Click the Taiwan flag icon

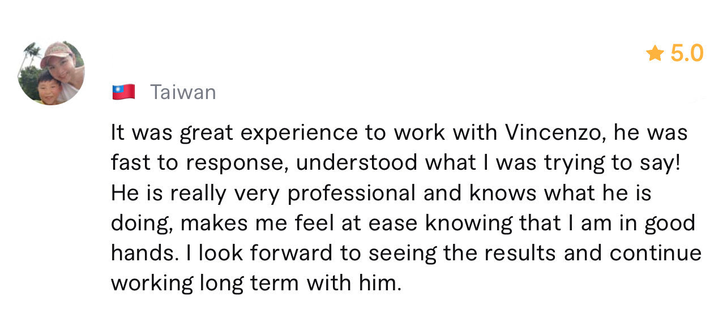[x=123, y=92]
